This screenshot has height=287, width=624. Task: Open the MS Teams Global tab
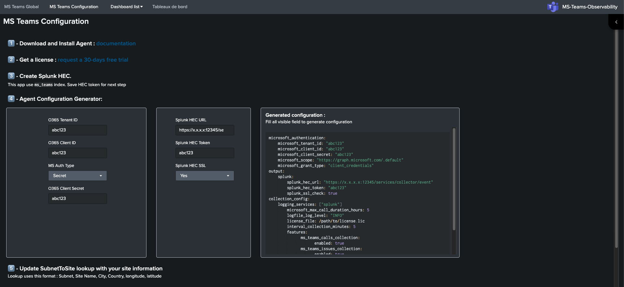click(x=22, y=7)
